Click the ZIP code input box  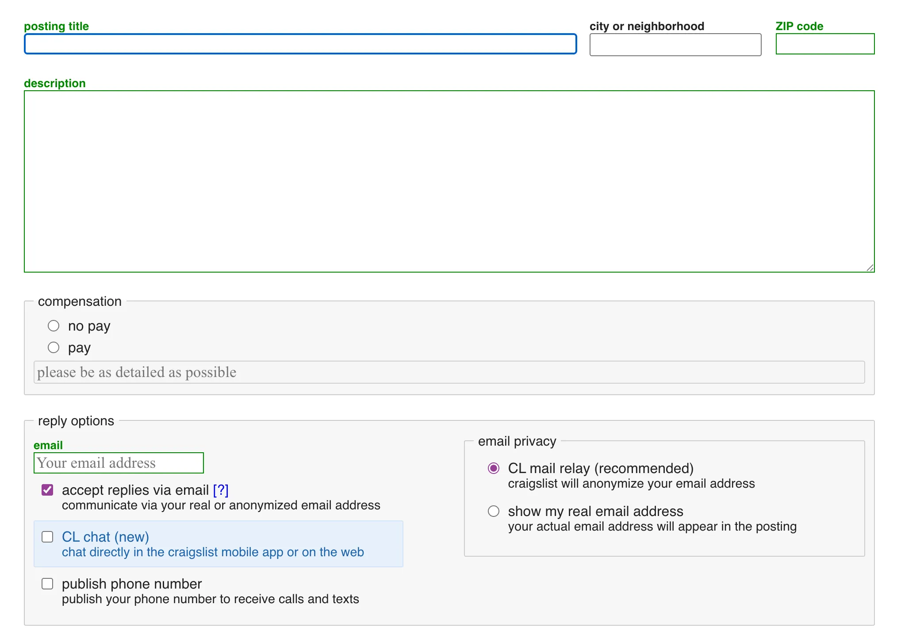click(825, 44)
